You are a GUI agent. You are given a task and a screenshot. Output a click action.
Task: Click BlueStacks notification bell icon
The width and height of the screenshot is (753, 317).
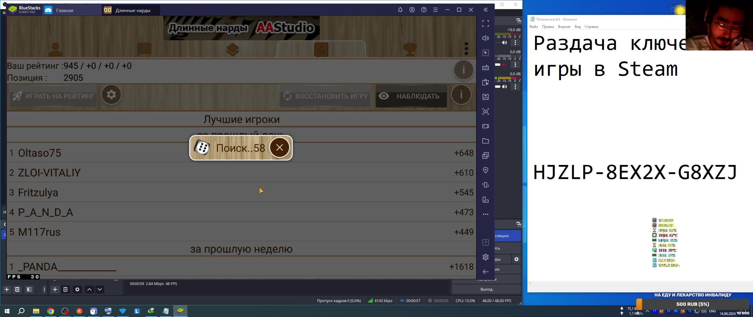click(400, 10)
